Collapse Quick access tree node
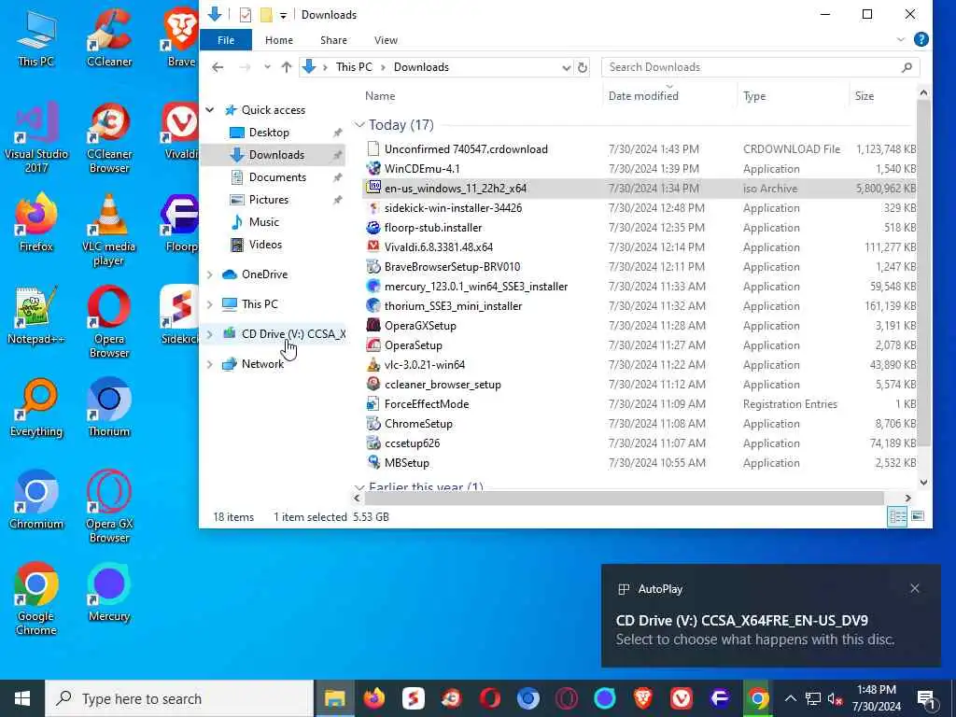 210,110
